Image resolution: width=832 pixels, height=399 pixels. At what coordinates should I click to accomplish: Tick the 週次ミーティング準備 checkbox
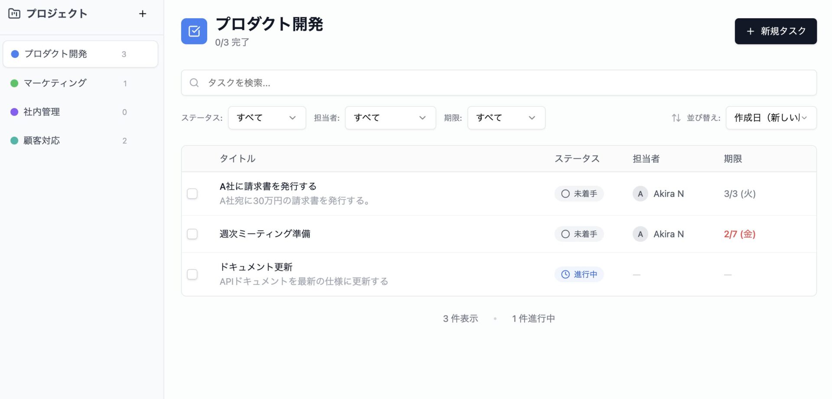[x=192, y=234]
